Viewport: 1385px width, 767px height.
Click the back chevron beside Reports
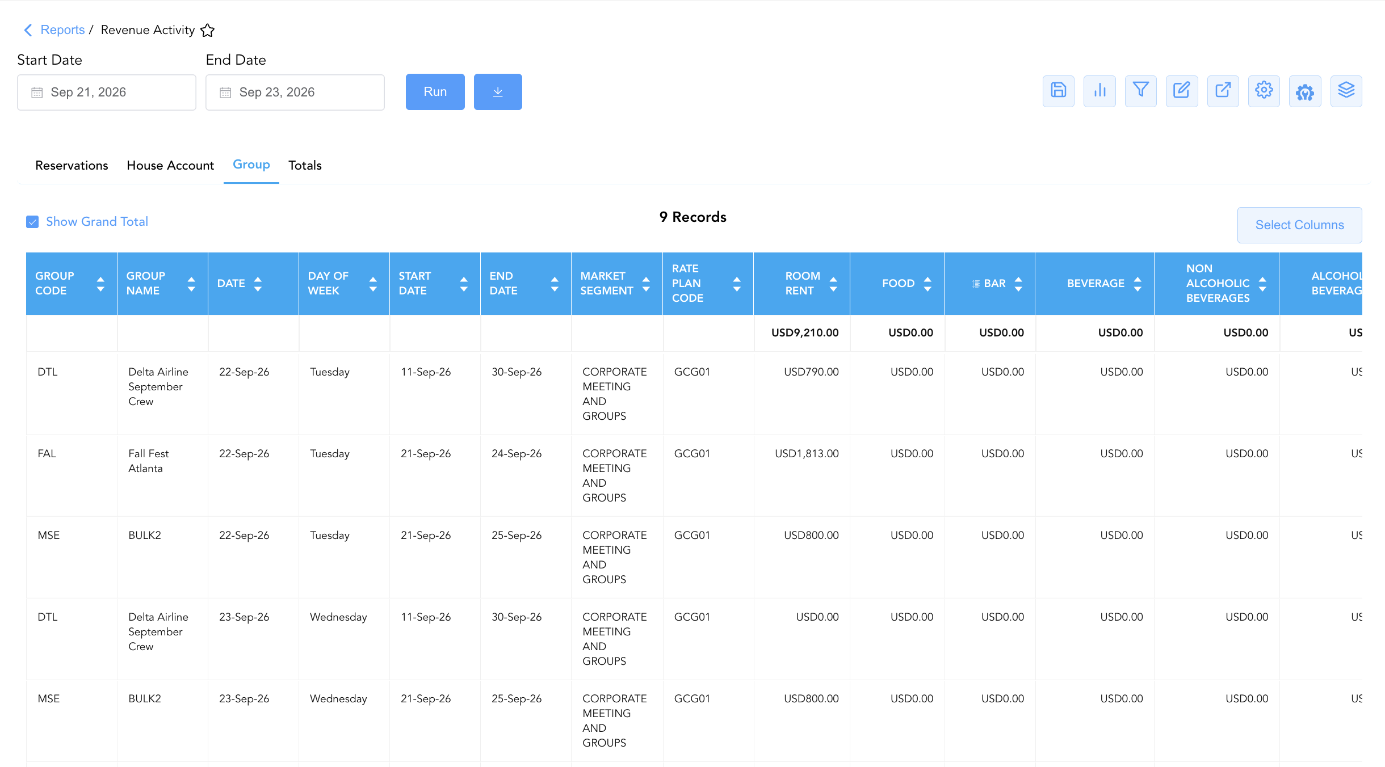click(x=28, y=30)
